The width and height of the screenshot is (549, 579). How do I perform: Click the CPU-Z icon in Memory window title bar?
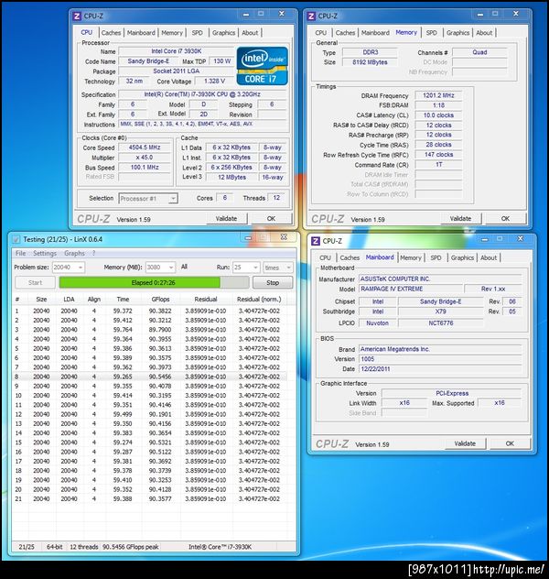click(x=311, y=16)
